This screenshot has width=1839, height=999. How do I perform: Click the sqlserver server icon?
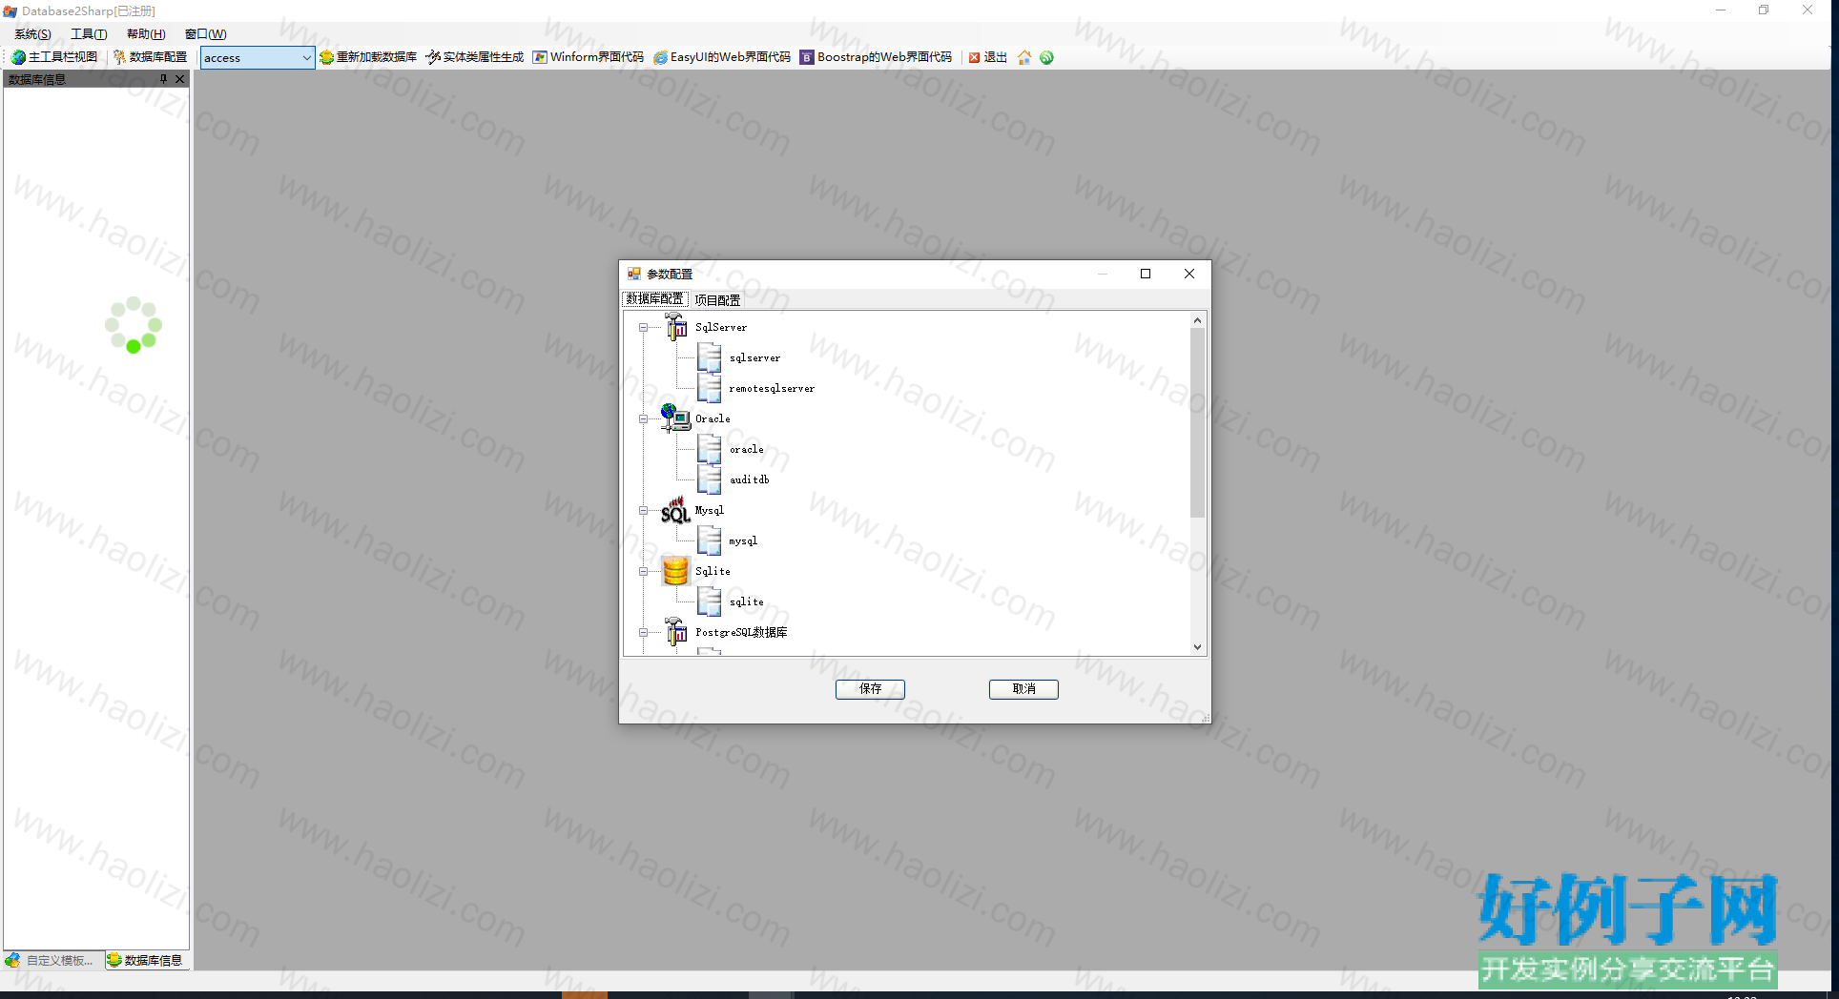tap(710, 357)
